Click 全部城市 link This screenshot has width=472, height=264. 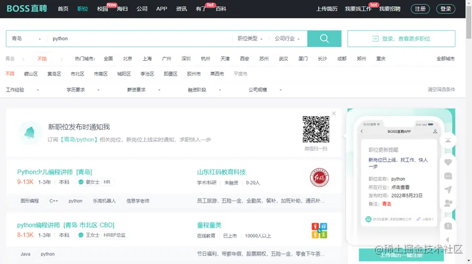click(446, 59)
